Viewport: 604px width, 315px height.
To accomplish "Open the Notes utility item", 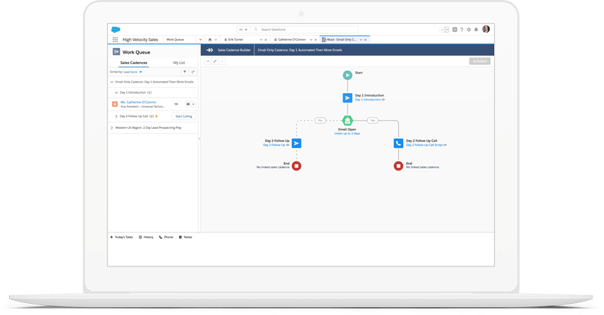I will pos(185,237).
